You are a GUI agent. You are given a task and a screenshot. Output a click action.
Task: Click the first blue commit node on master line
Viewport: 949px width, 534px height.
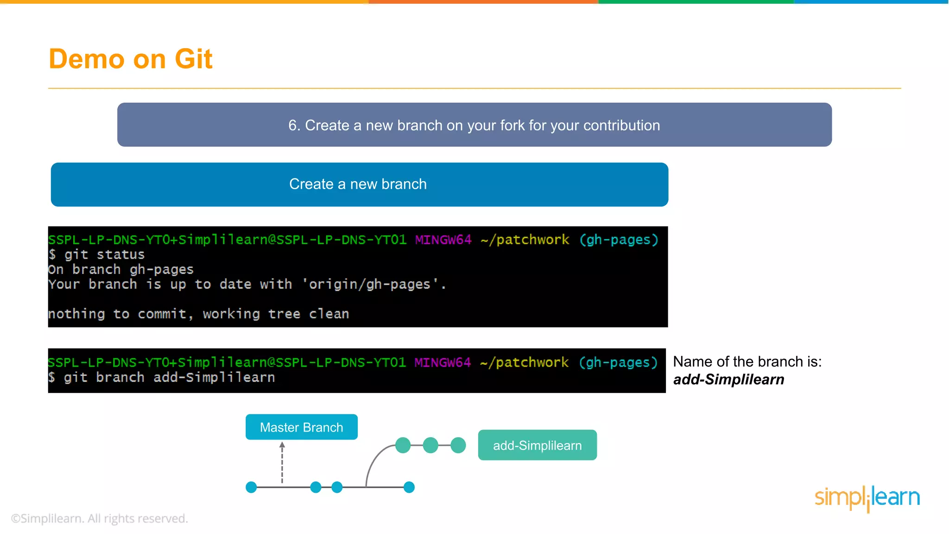click(251, 487)
